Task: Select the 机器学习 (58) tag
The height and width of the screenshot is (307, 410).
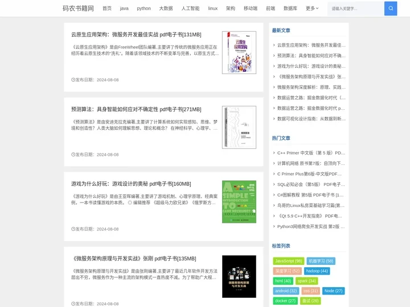Action: coord(321,261)
